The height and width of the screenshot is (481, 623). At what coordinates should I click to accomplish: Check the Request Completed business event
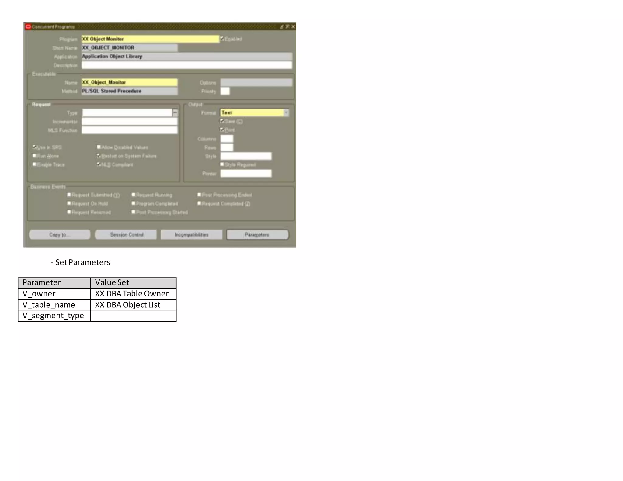pos(199,203)
